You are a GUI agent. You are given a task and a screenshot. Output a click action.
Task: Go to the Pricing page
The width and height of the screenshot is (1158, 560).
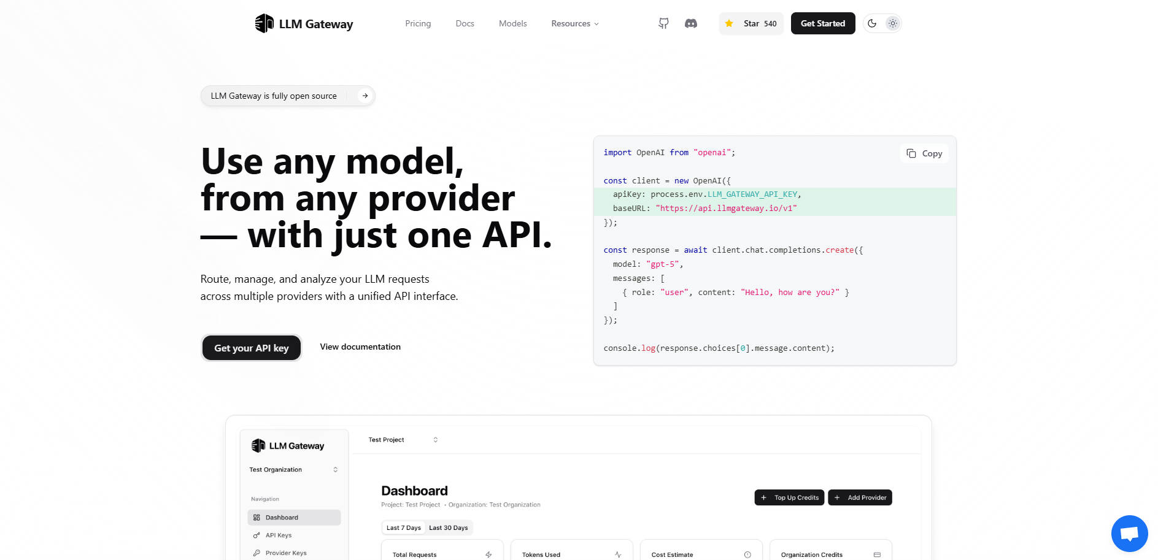tap(418, 23)
